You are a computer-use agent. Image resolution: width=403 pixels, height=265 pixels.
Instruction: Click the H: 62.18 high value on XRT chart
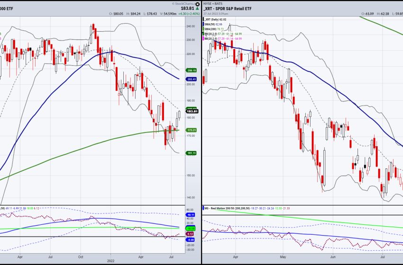pyautogui.click(x=383, y=14)
